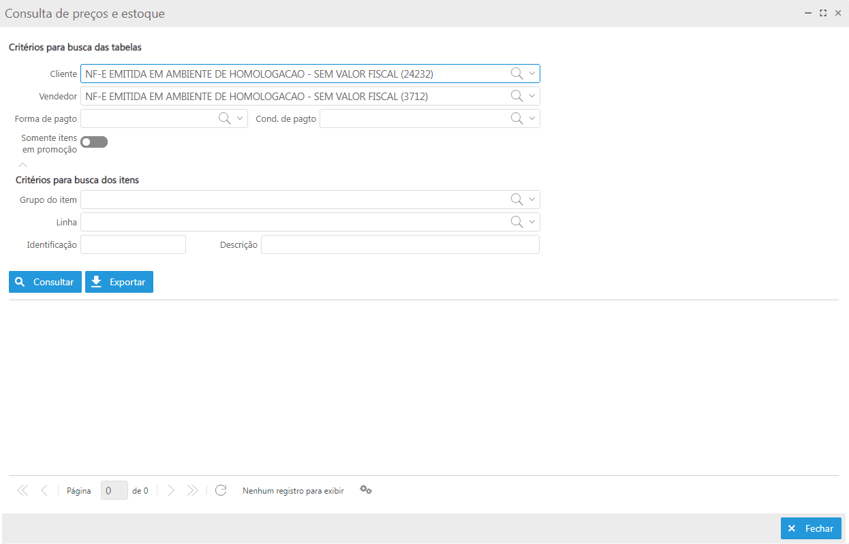Screen dimensions: 849x544
Task: Open the Cliente dropdown arrow
Action: pyautogui.click(x=531, y=73)
